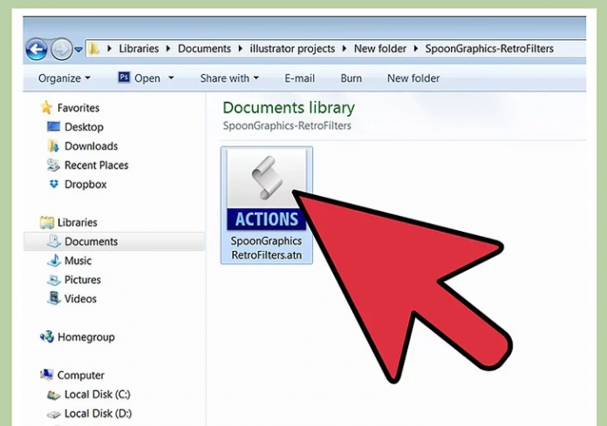The image size is (607, 426).
Task: Expand the Open button dropdown arrow
Action: point(171,78)
